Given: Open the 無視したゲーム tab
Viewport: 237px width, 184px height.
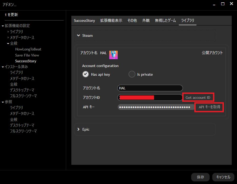Looking at the screenshot, I should click(x=165, y=21).
